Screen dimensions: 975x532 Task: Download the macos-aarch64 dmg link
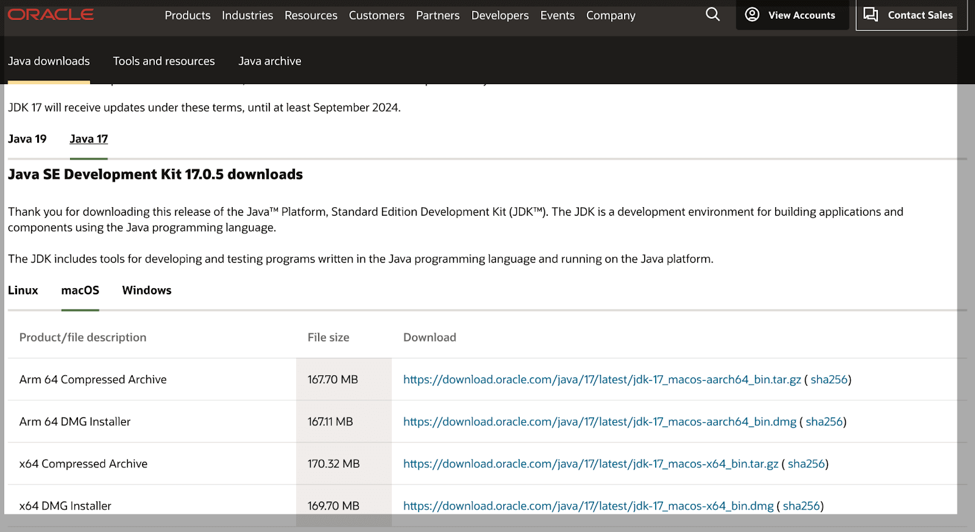pos(600,422)
